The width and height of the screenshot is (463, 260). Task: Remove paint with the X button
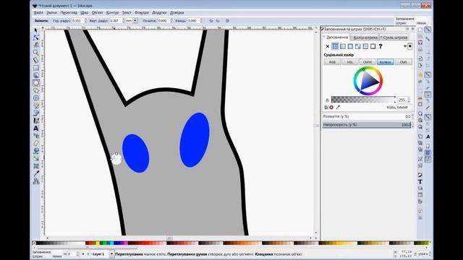click(328, 46)
